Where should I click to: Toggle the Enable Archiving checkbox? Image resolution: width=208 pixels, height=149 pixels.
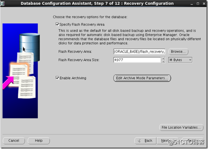point(57,78)
